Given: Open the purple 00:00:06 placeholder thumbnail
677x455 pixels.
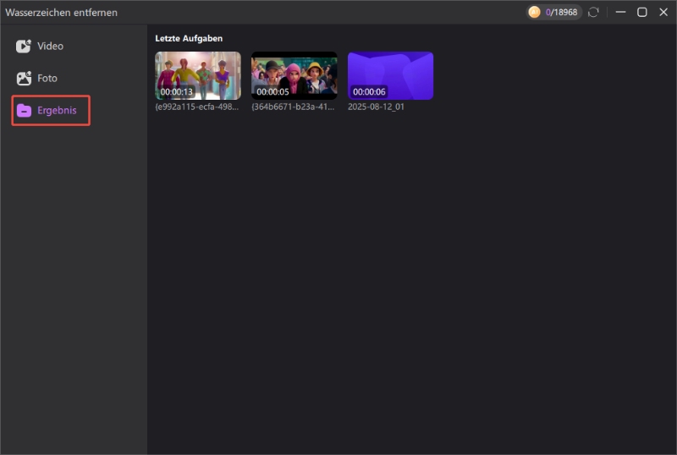Looking at the screenshot, I should (x=390, y=75).
